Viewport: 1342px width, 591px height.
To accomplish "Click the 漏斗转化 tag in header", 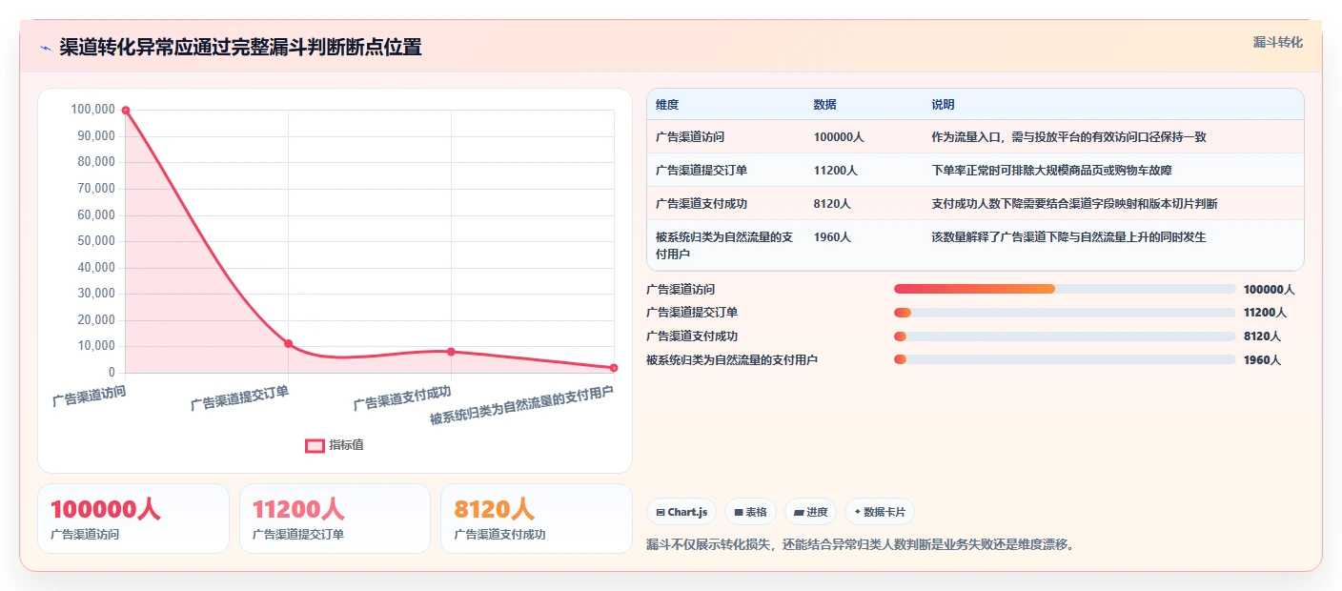I will pos(1277,42).
